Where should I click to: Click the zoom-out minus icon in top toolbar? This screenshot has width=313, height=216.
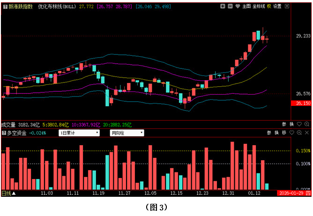point(230,6)
